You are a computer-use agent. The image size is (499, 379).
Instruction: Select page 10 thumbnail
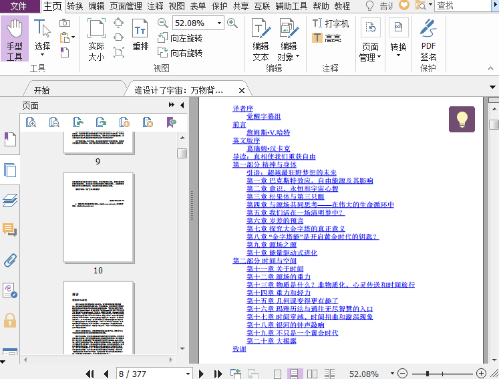[x=98, y=217]
